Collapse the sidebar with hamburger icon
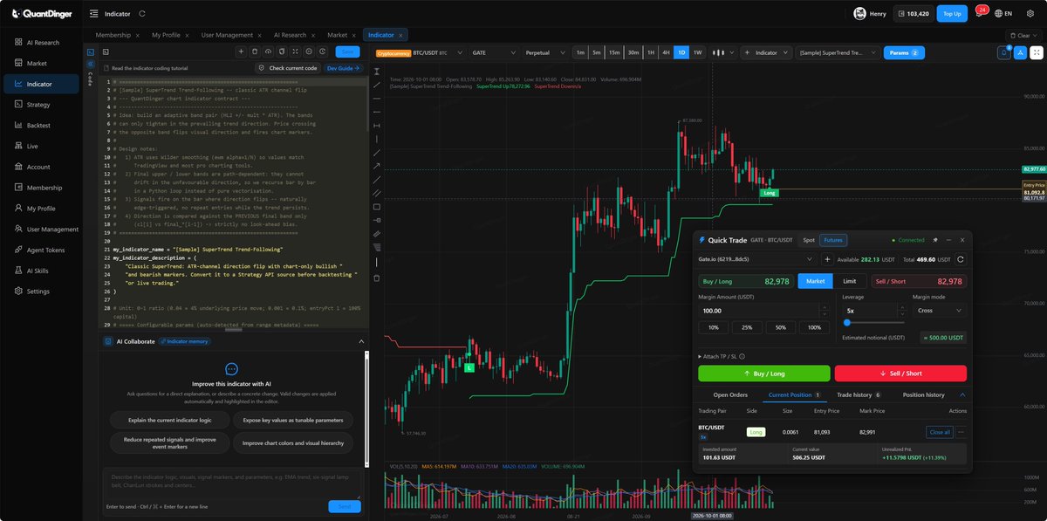The width and height of the screenshot is (1047, 521). click(x=93, y=14)
